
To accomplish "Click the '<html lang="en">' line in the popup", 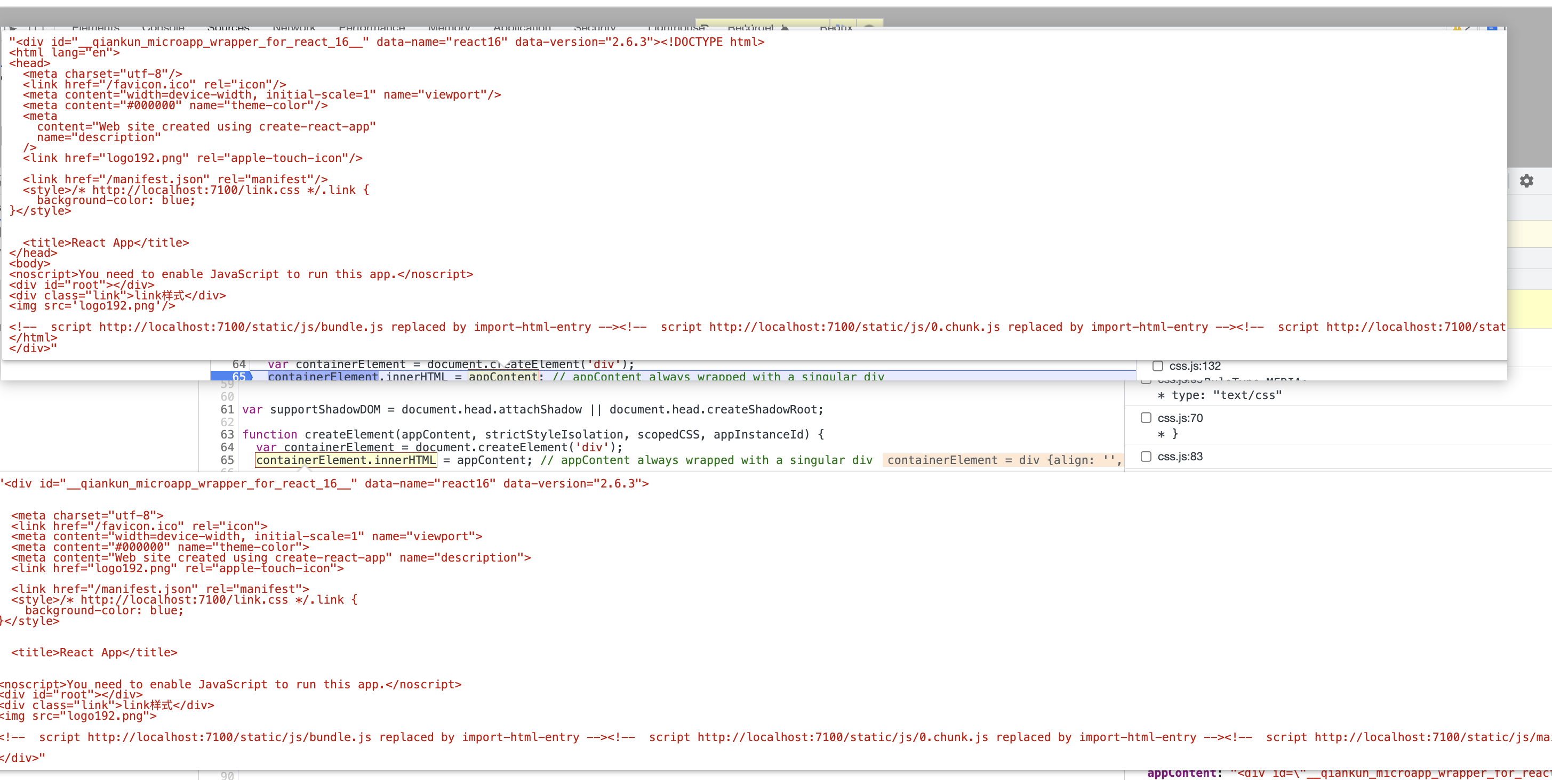I will (65, 53).
